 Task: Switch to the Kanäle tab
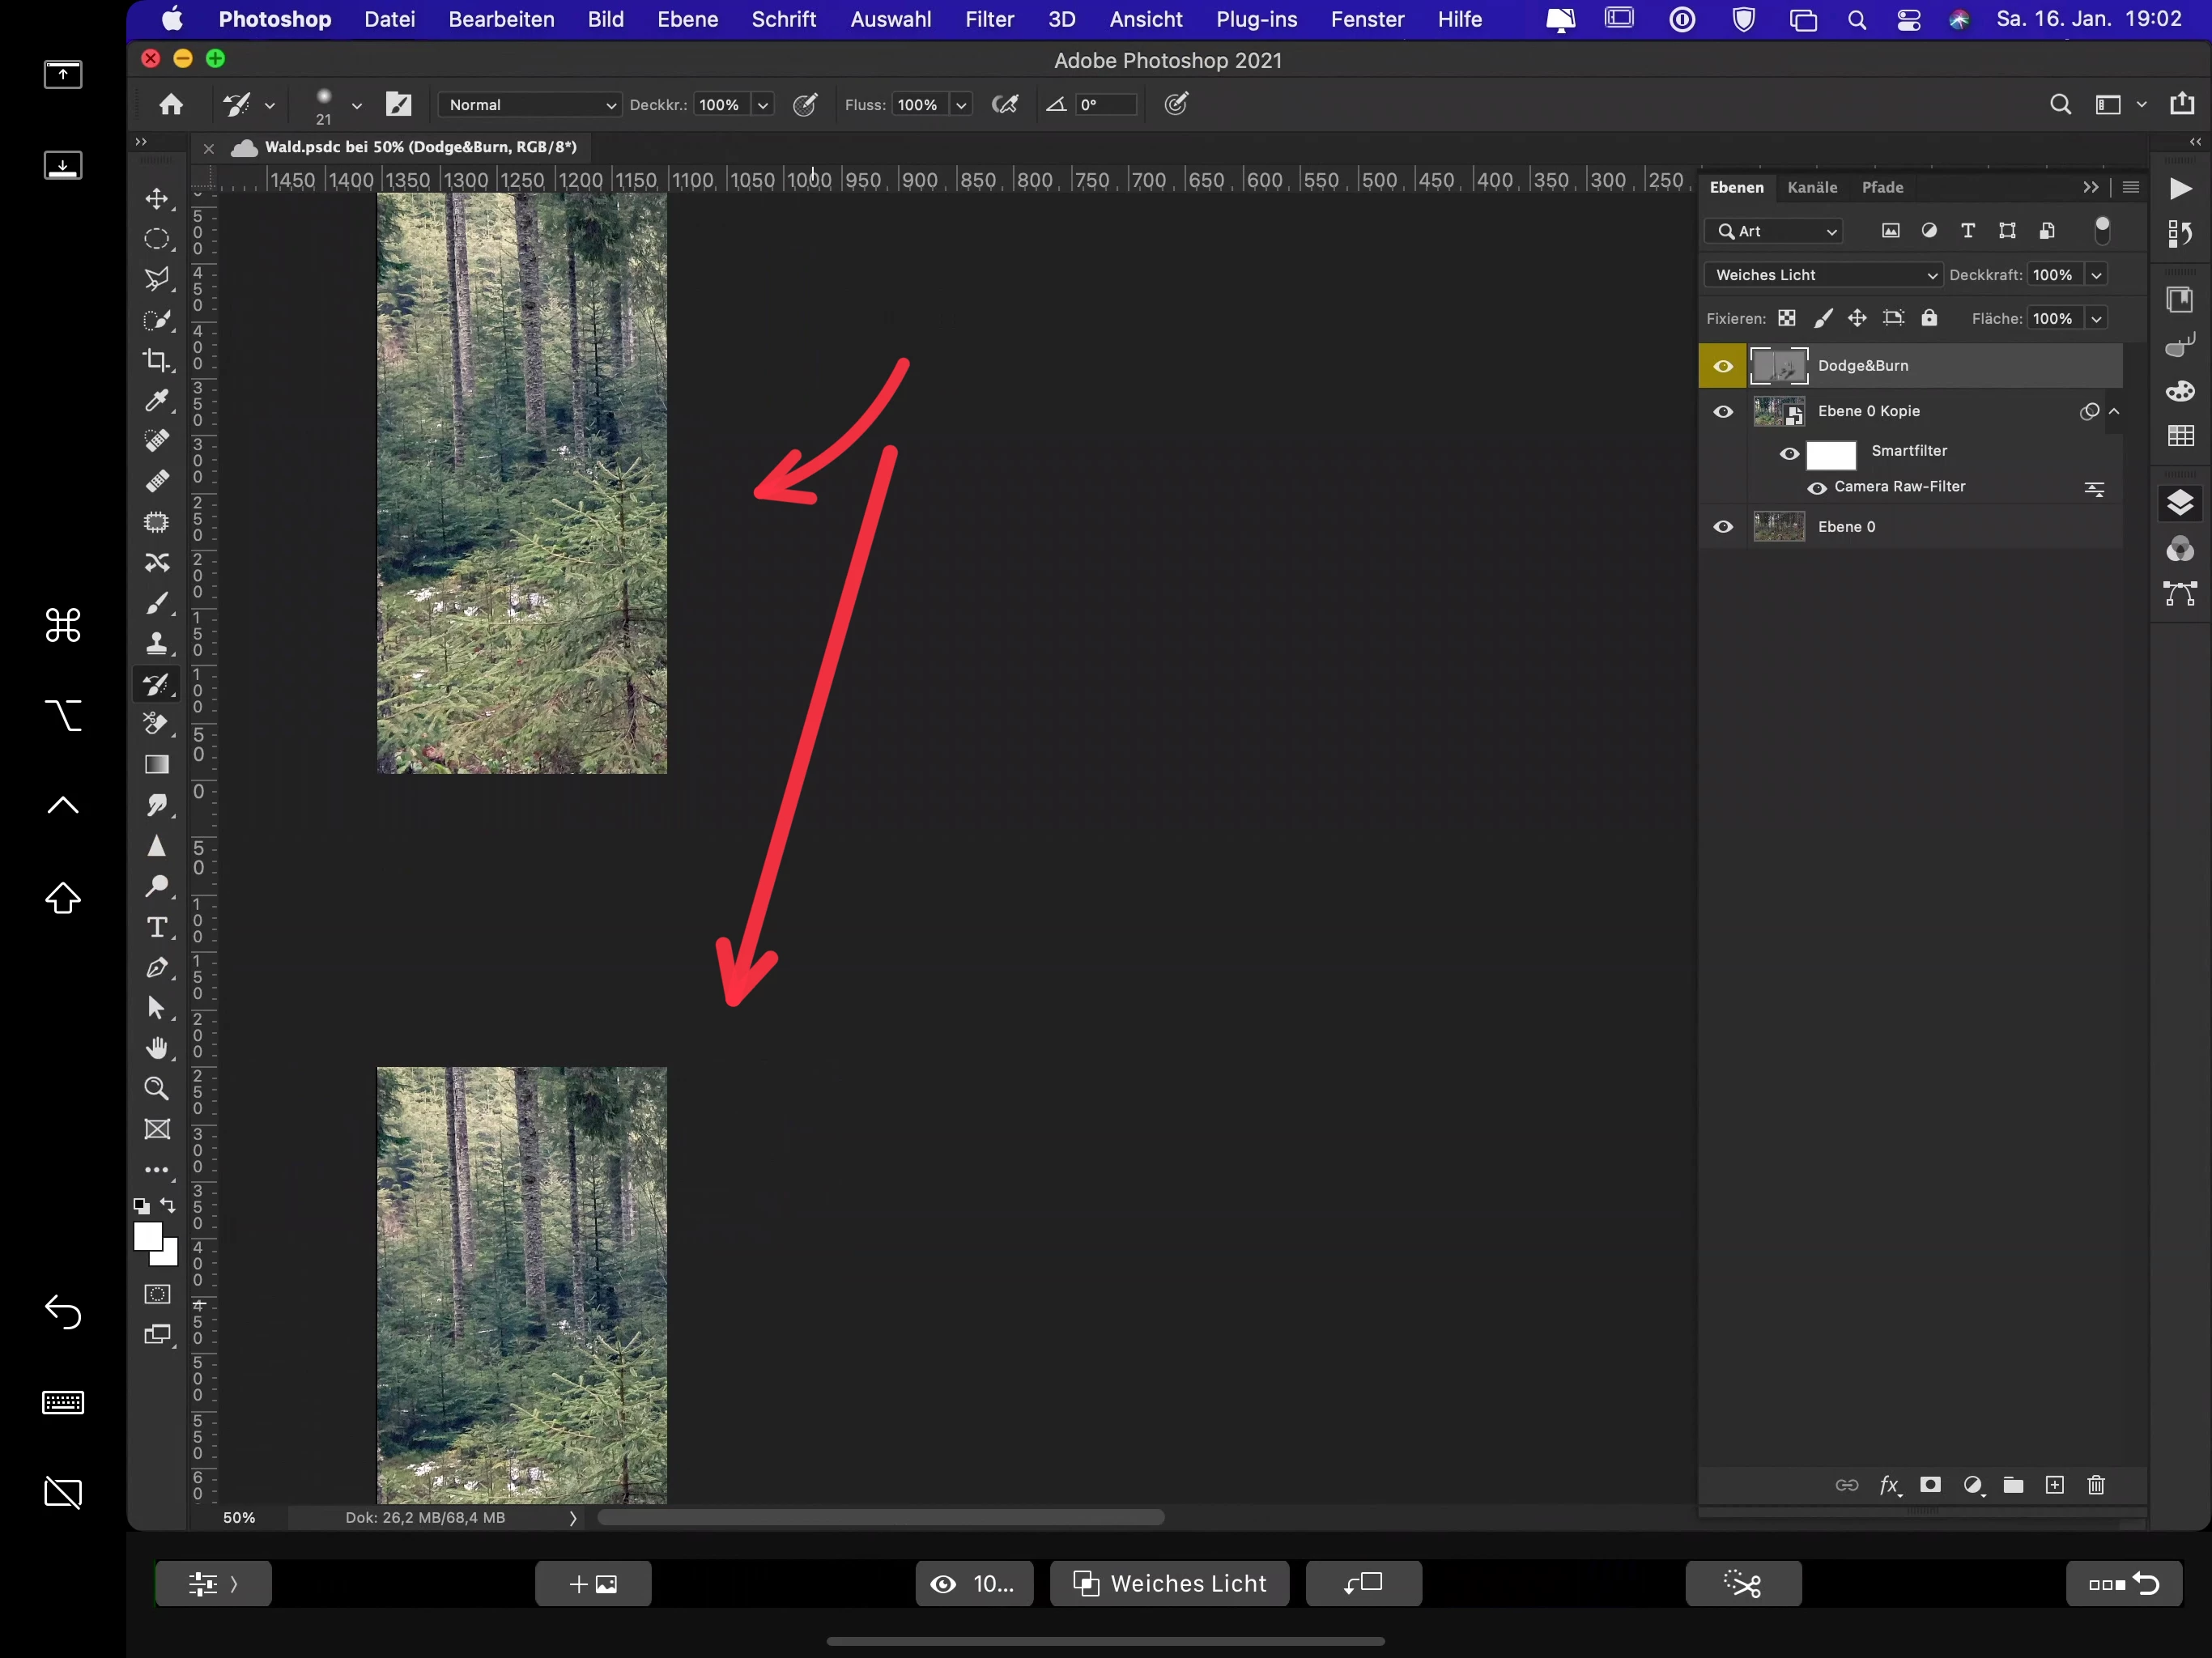coord(1811,187)
